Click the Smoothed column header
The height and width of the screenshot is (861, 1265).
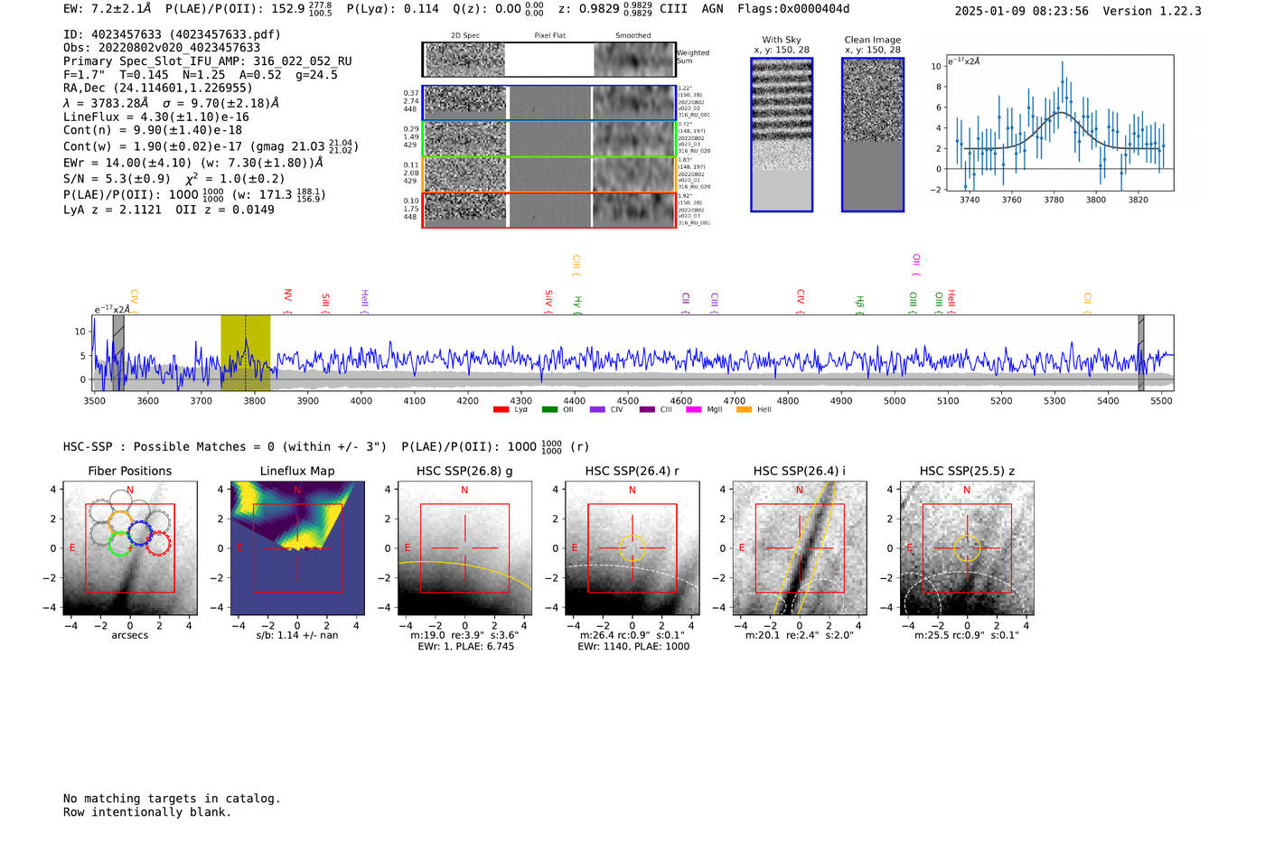tap(633, 36)
